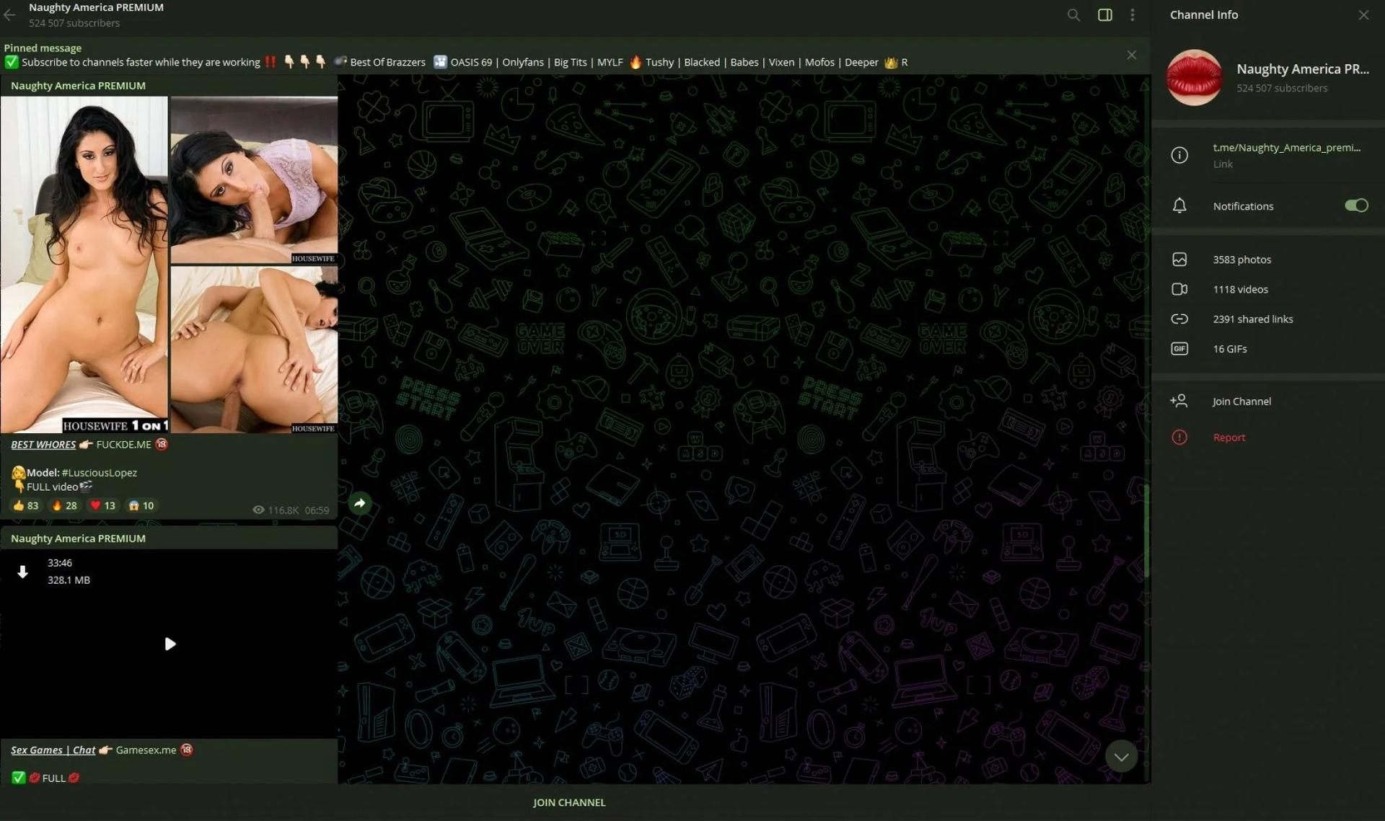Click the bell Notifications icon
Image resolution: width=1385 pixels, height=821 pixels.
click(x=1179, y=206)
